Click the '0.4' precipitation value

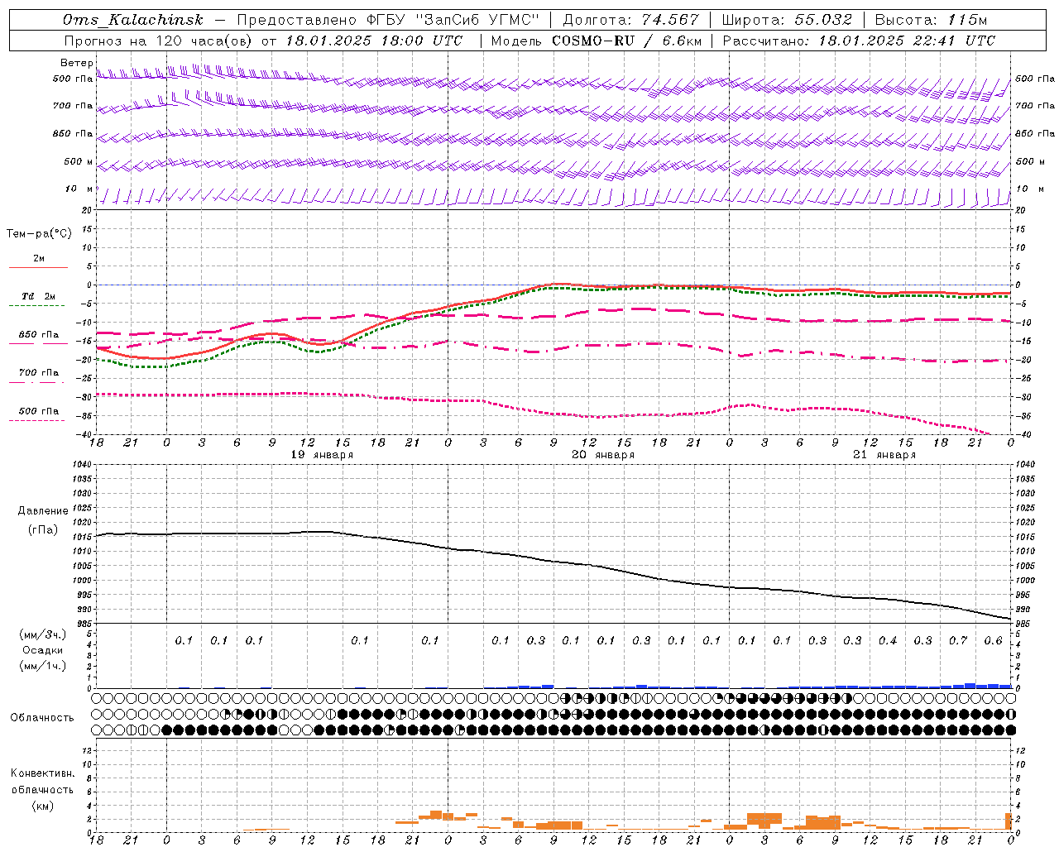pos(888,641)
